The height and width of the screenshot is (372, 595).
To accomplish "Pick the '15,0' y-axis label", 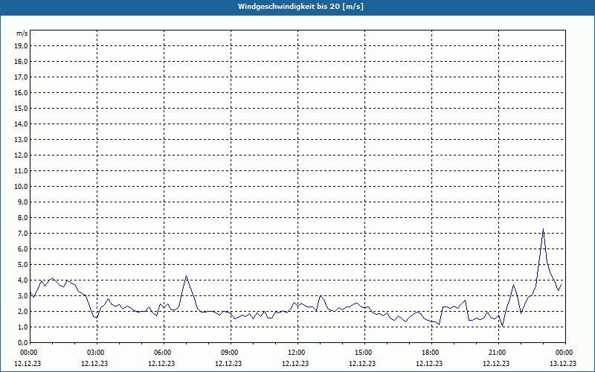I will tap(21, 108).
